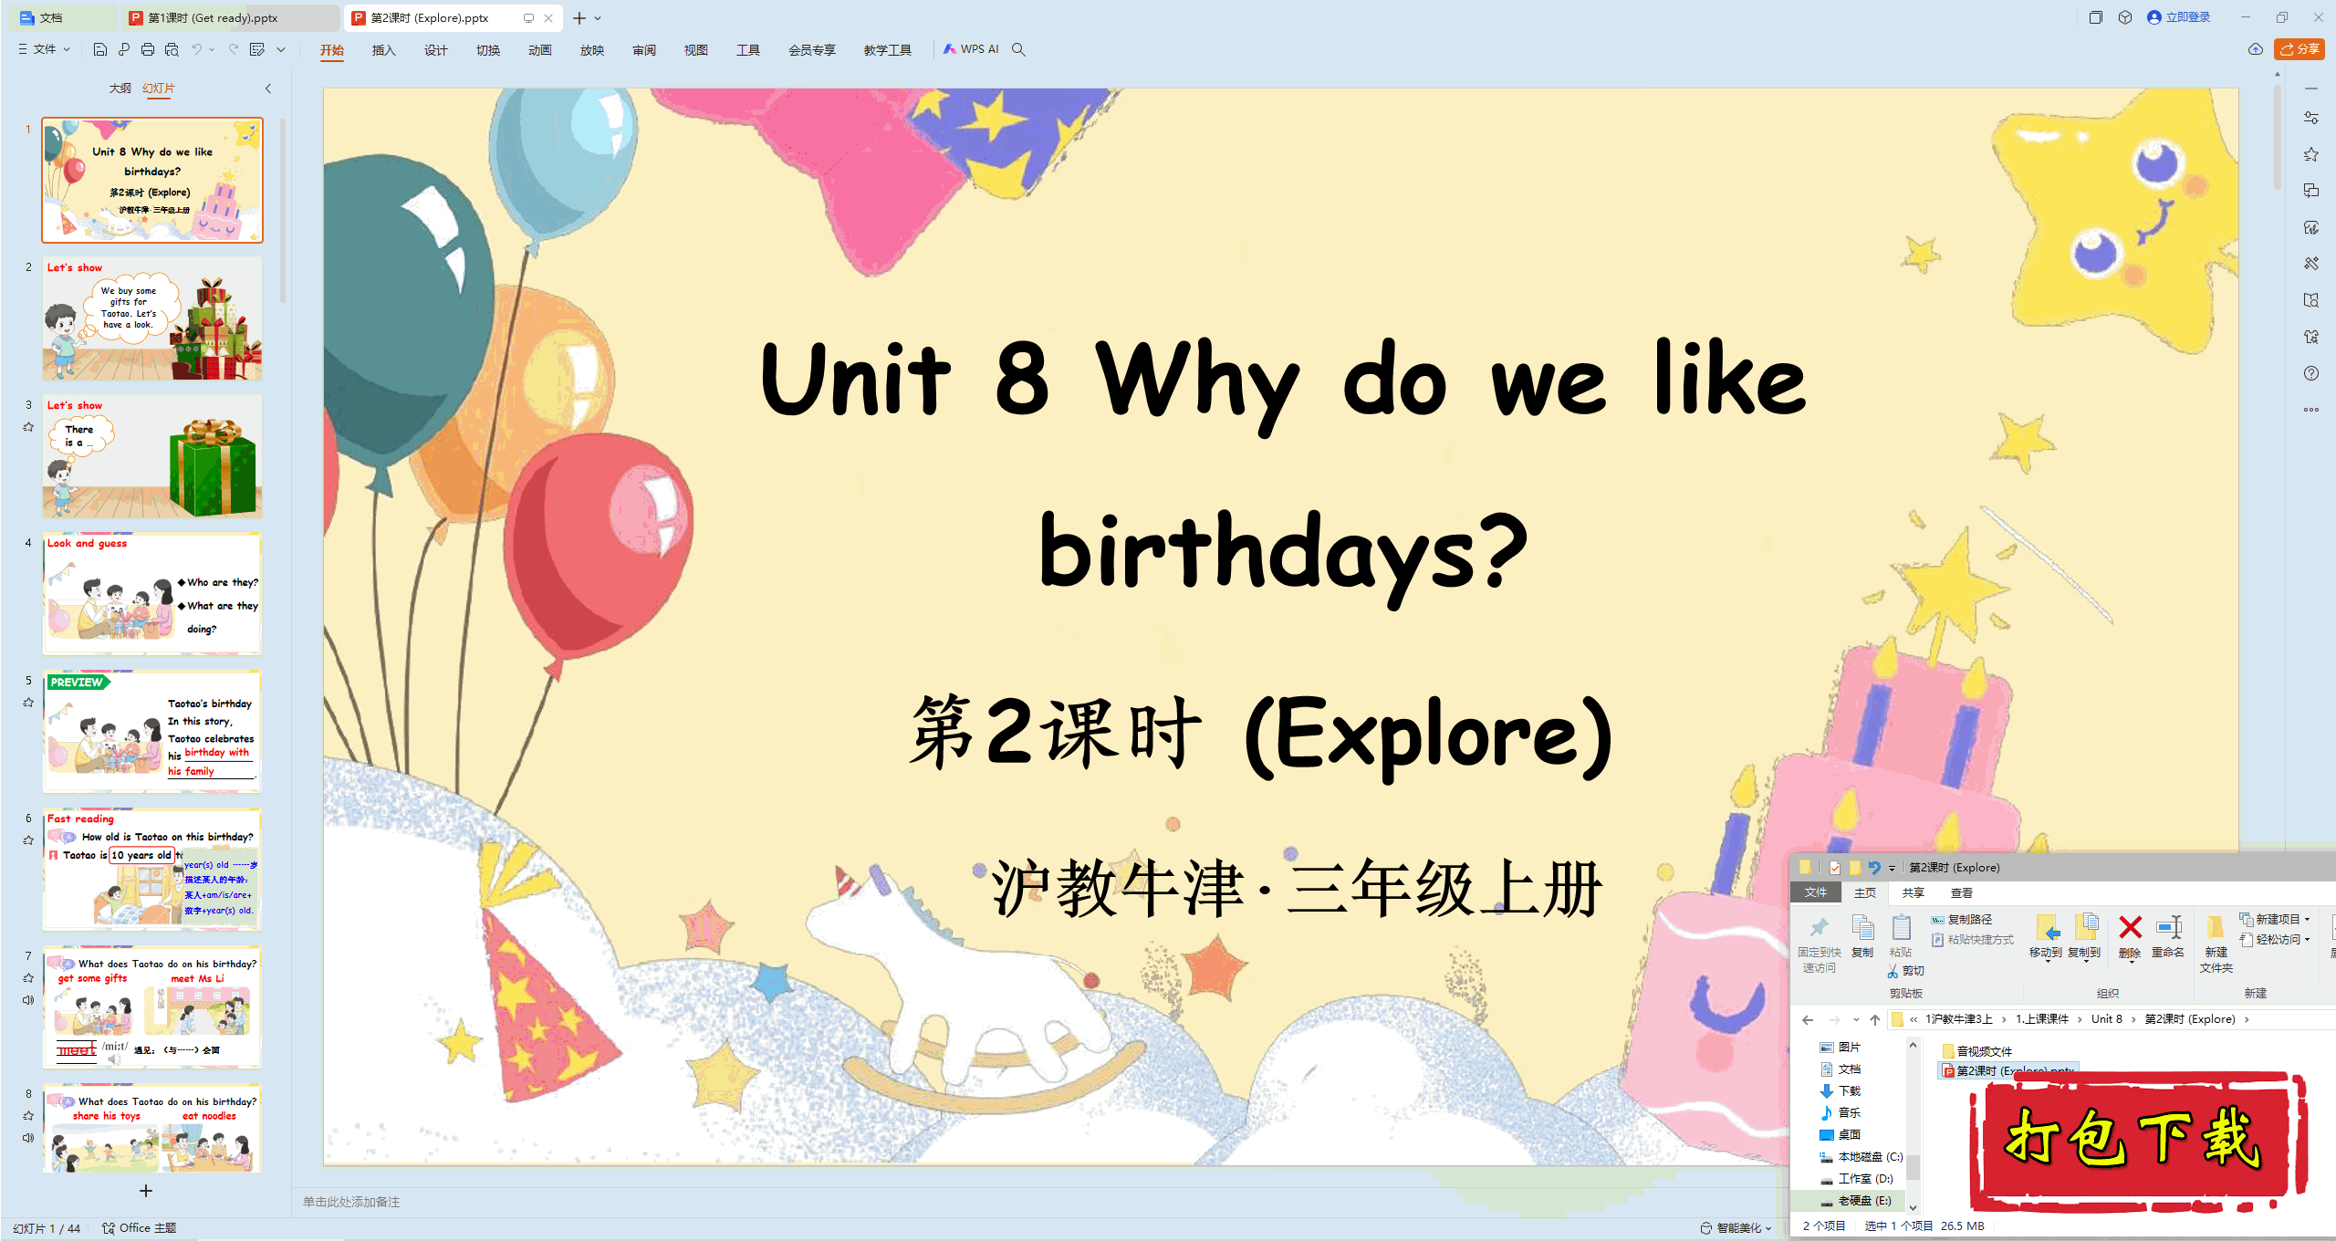Open the 复制到 dropdown in the Explorer window
This screenshot has width=2336, height=1241.
2084,937
